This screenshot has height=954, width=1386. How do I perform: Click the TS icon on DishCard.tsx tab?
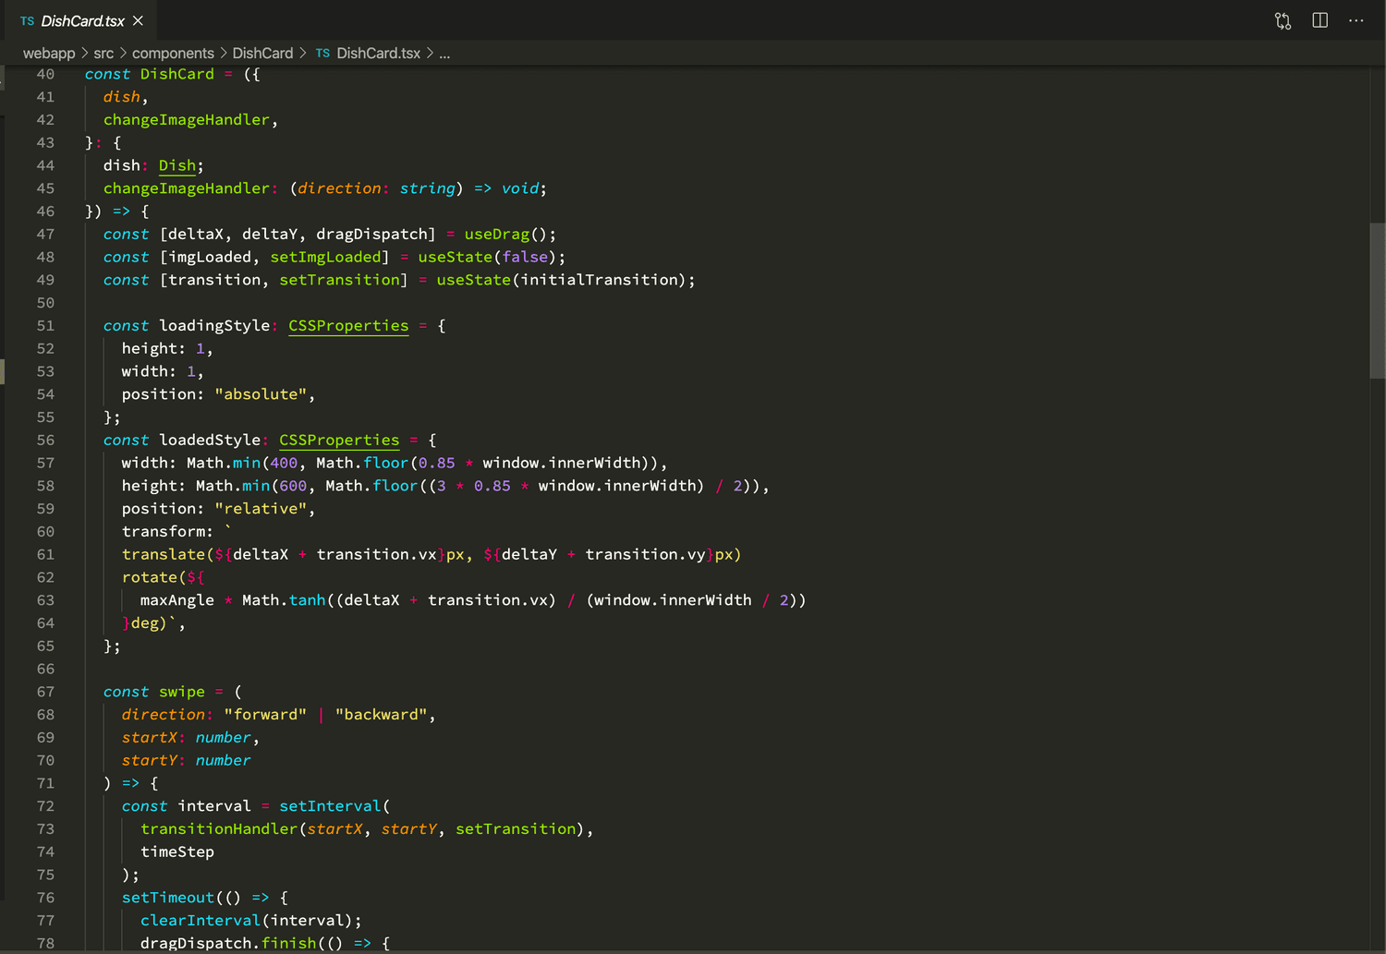pyautogui.click(x=27, y=21)
